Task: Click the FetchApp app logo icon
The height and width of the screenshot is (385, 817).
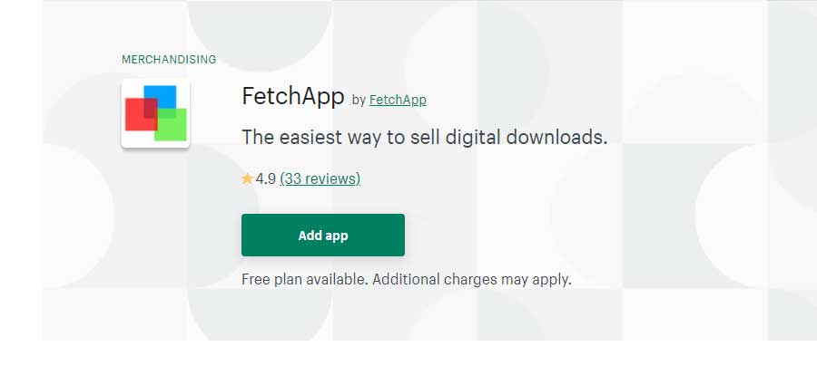Action: [155, 113]
